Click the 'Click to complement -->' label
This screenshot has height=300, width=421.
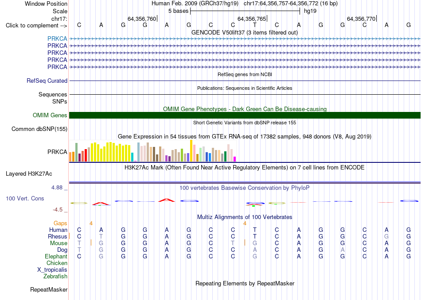[36, 26]
